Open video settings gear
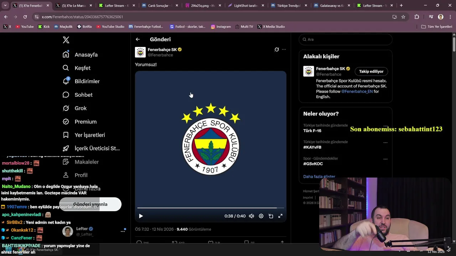This screenshot has width=456, height=256. (x=261, y=216)
